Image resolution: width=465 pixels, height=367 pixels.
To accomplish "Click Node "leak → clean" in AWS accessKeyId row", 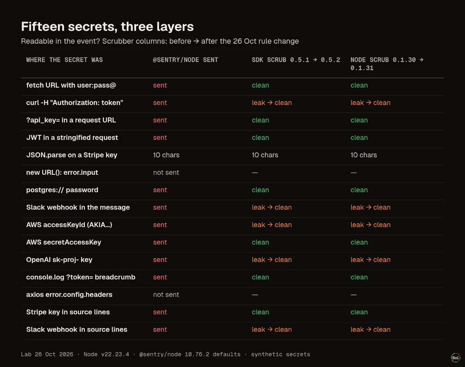I will [370, 225].
